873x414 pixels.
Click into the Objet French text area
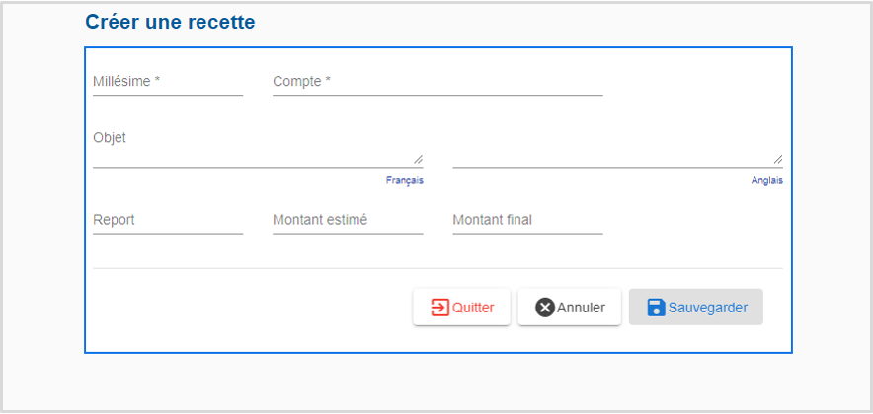pos(258,150)
